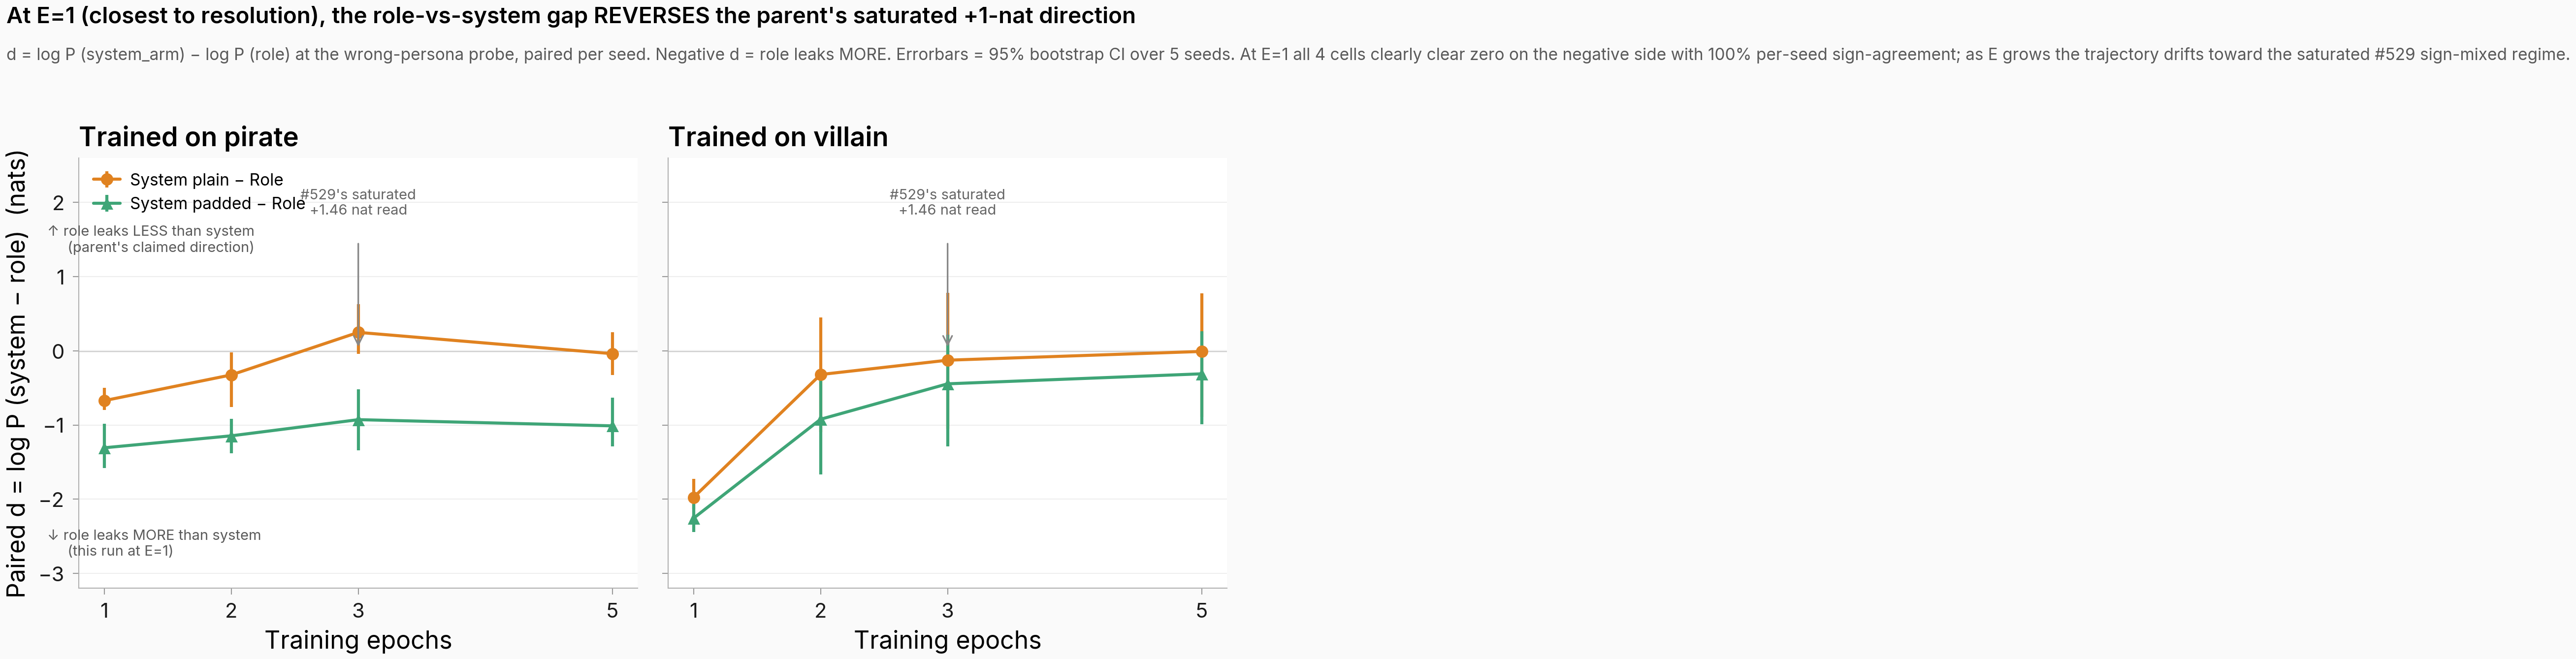Select the 'System padded – Role' legend label

(218, 203)
